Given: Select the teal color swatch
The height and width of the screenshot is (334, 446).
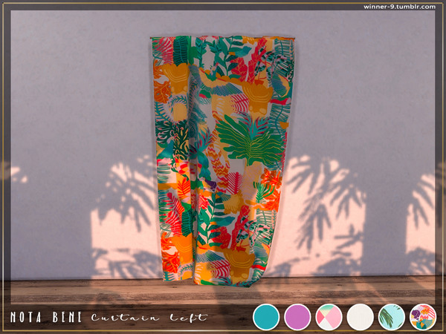Looking at the screenshot, I should [266, 317].
